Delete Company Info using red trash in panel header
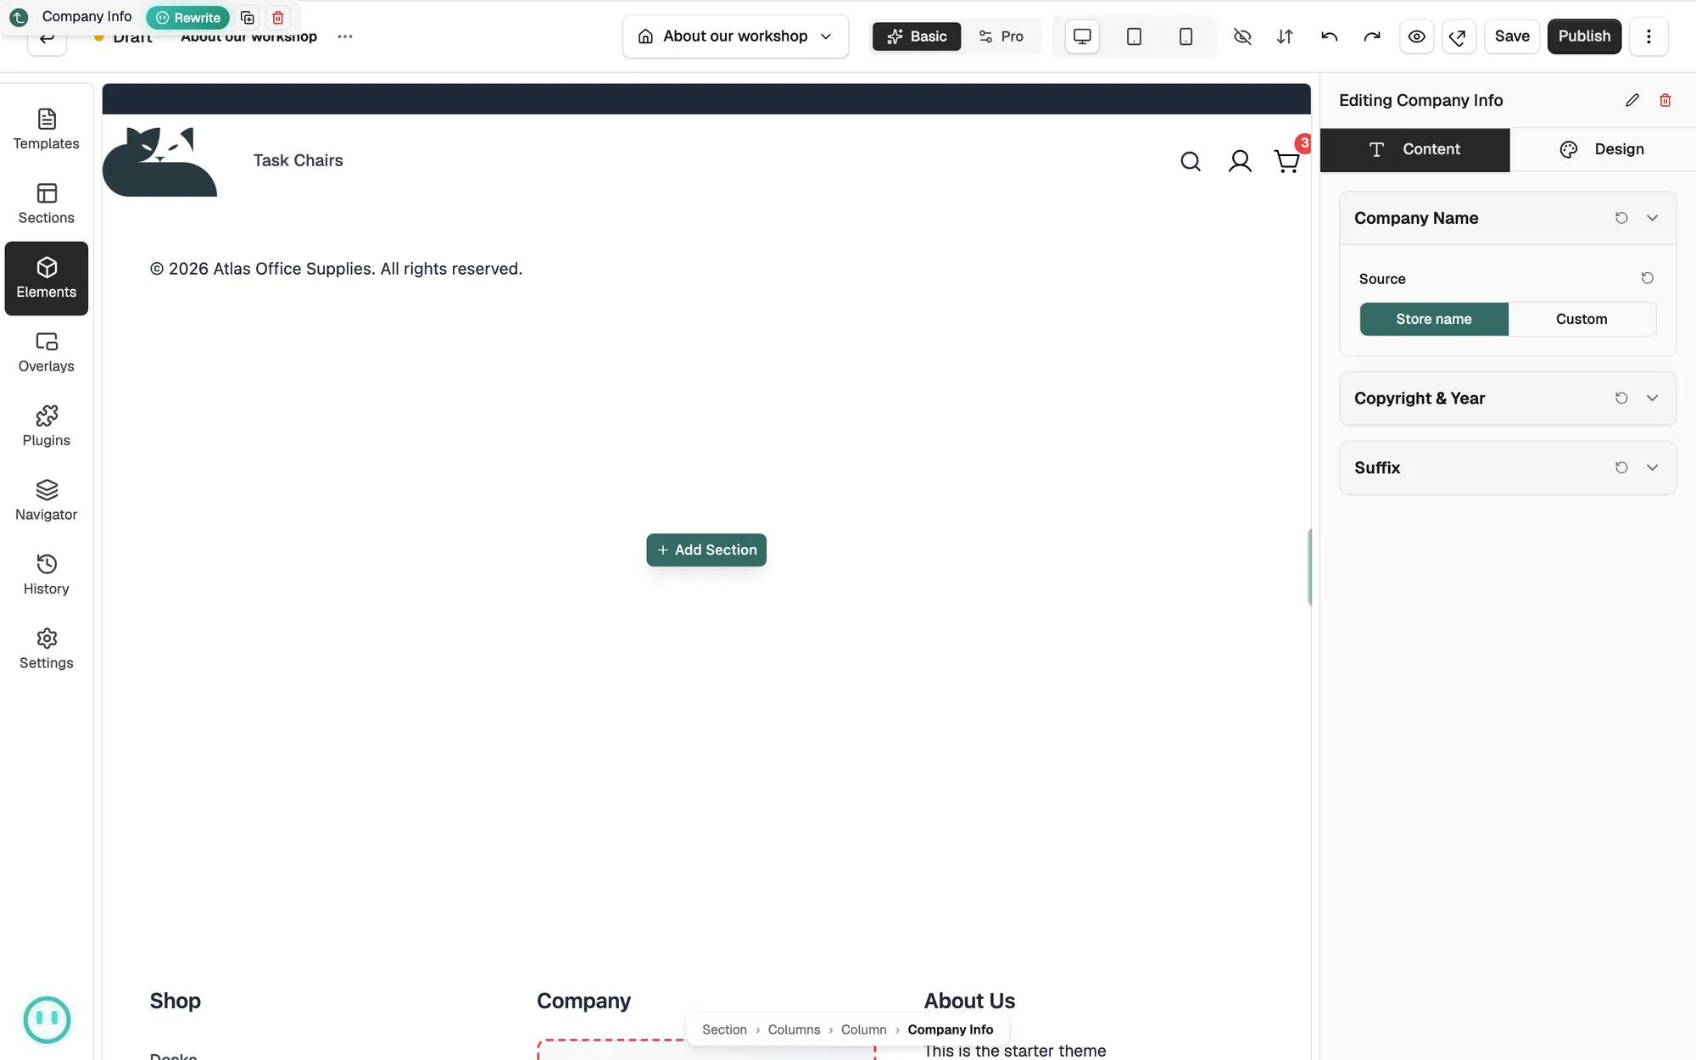Screen dimensions: 1696x1060 (x=1665, y=100)
